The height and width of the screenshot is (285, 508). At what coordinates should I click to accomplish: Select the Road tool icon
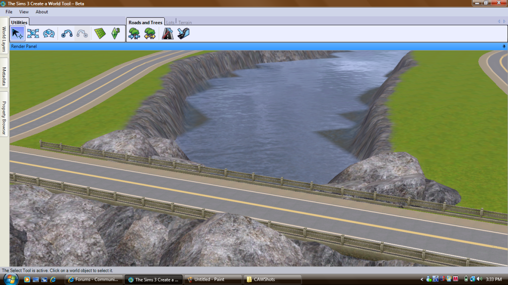click(x=167, y=34)
